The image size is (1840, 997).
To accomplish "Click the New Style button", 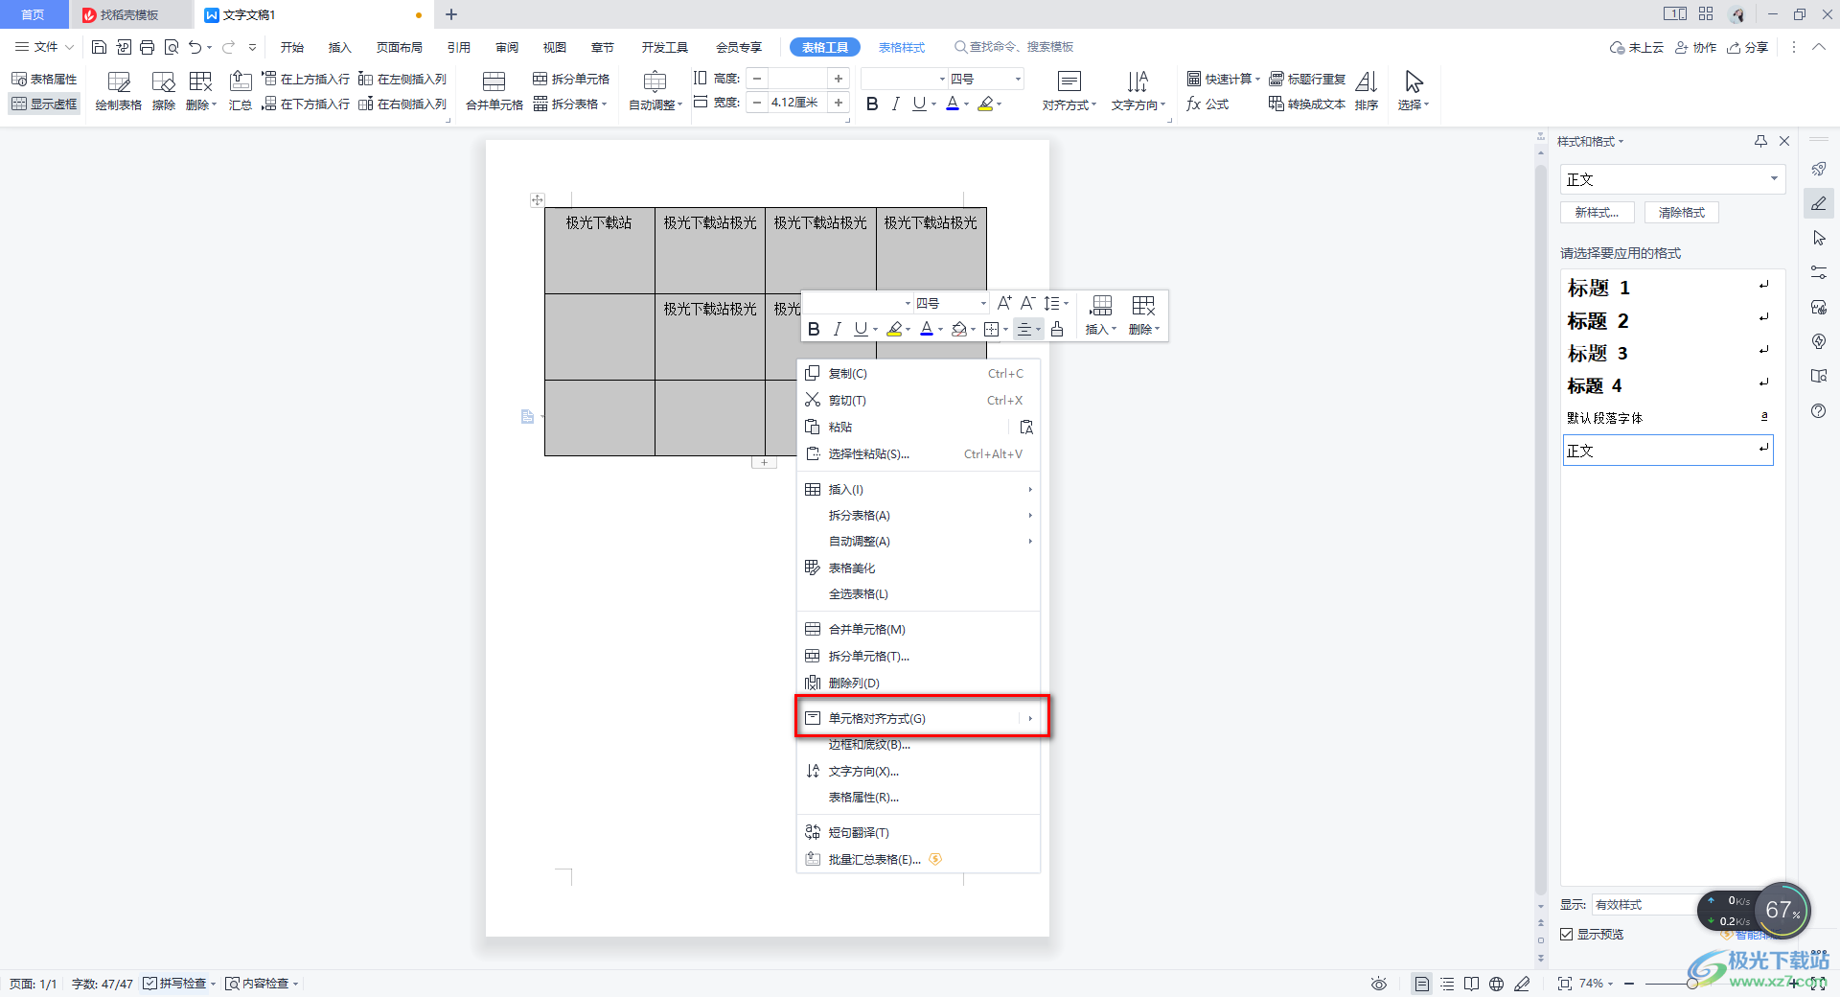I will (1597, 213).
